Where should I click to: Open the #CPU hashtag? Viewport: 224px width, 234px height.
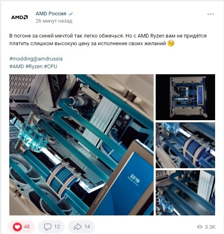(x=51, y=67)
